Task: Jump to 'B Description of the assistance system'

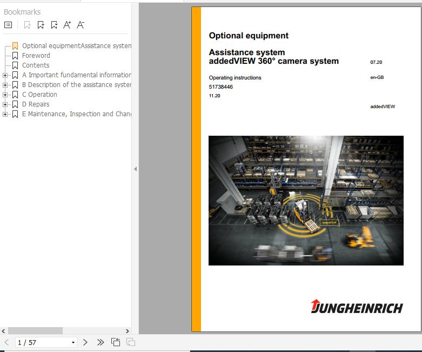Action: click(x=77, y=85)
